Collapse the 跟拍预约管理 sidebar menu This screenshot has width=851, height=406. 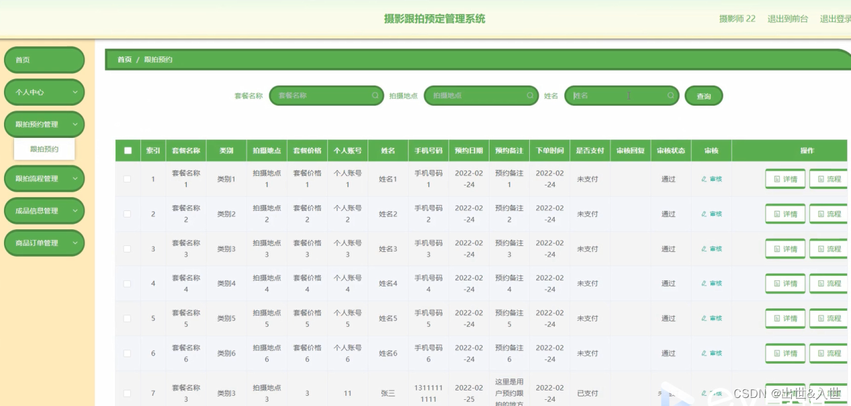[44, 124]
